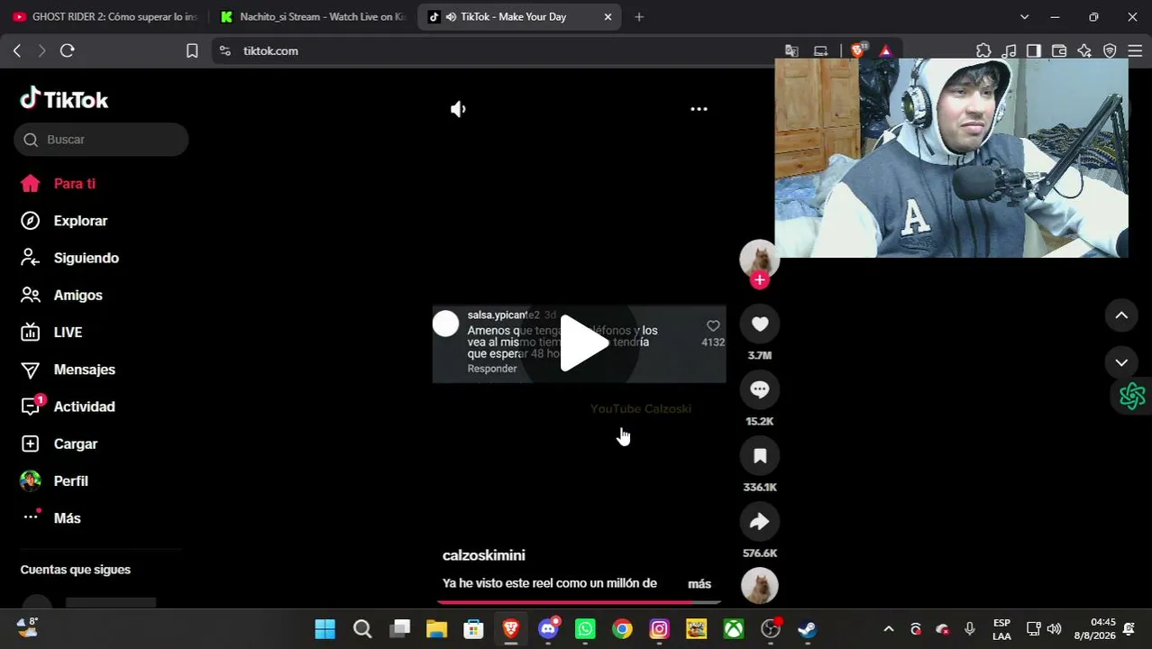Open comments via speech bubble icon

(x=760, y=390)
